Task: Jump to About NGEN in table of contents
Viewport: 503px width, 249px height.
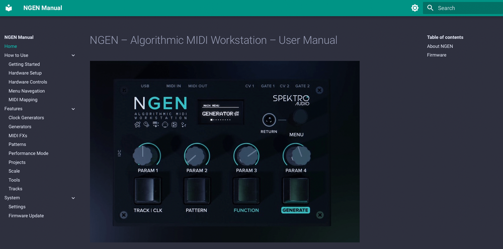Action: 440,46
